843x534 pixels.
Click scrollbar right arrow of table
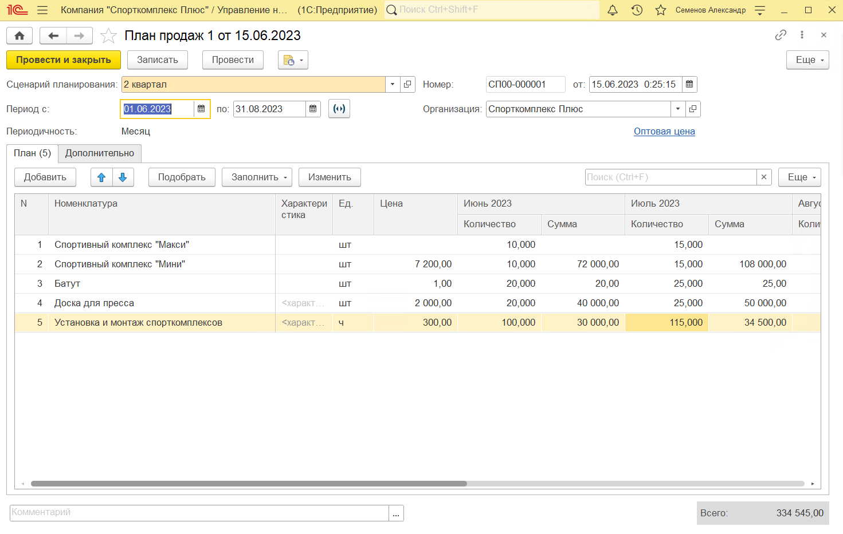tap(813, 484)
